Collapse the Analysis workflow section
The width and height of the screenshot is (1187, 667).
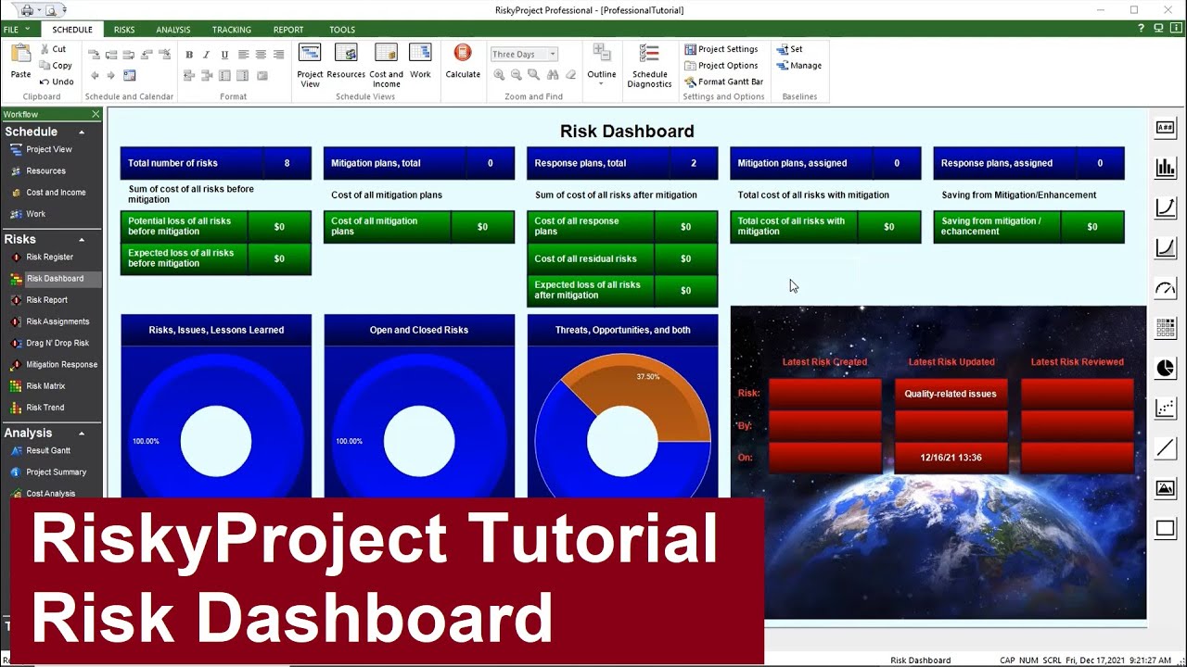(x=82, y=434)
